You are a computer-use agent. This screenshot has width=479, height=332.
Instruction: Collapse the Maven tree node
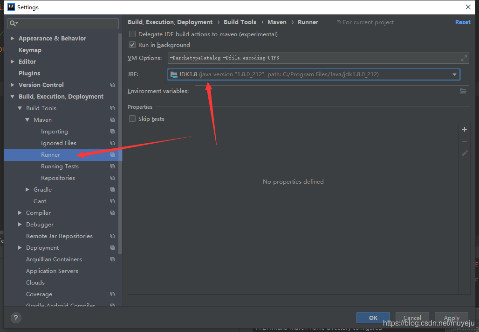point(28,120)
